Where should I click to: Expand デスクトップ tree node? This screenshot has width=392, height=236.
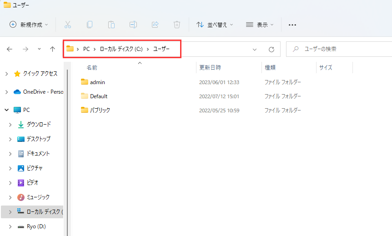point(10,139)
